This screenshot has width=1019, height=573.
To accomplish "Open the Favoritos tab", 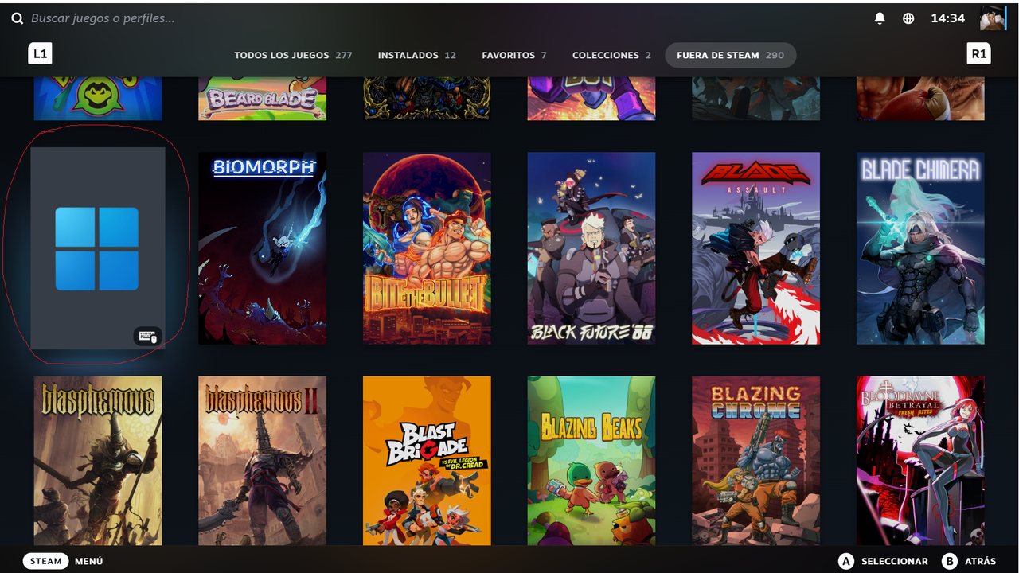I will pyautogui.click(x=513, y=55).
